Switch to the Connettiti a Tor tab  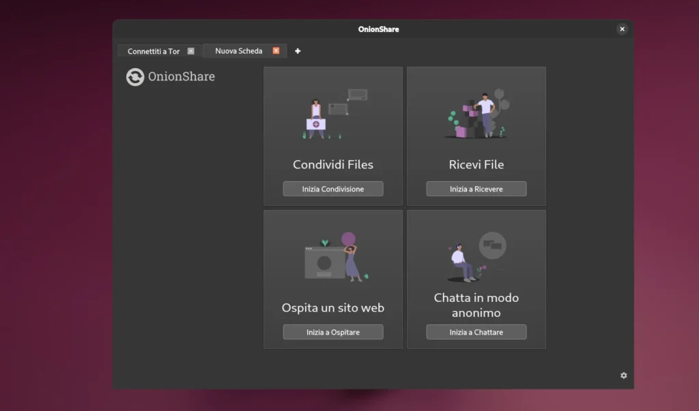[154, 50]
